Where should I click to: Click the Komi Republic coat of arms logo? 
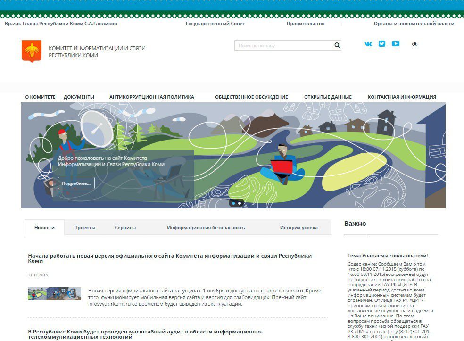tap(32, 51)
